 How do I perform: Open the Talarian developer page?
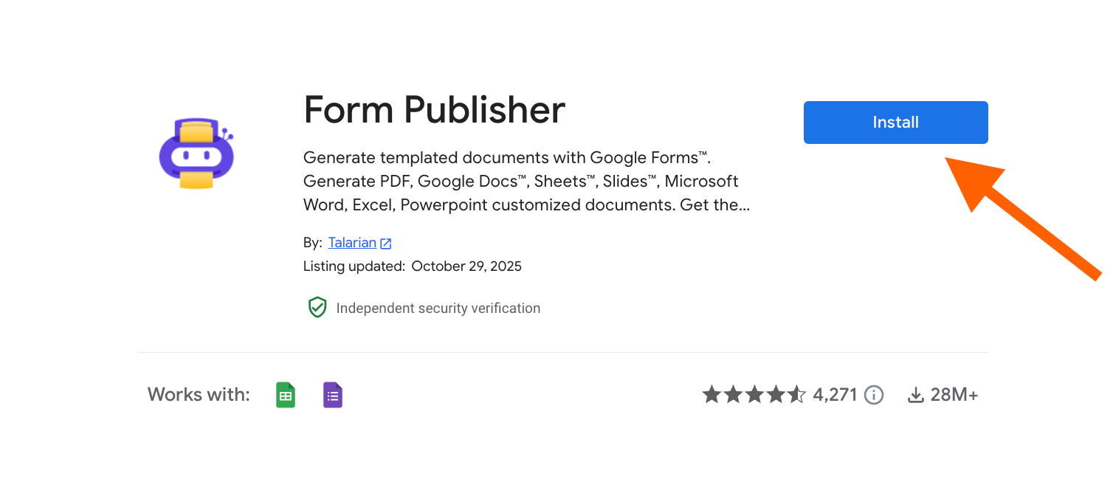[353, 242]
